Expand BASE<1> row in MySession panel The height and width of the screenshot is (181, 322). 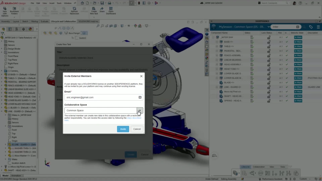pyautogui.click(x=217, y=42)
